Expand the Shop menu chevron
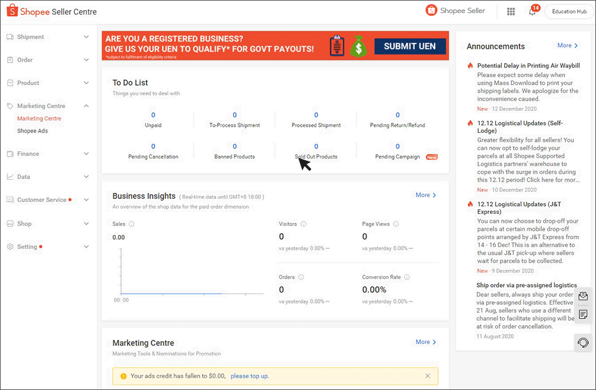 pos(86,224)
